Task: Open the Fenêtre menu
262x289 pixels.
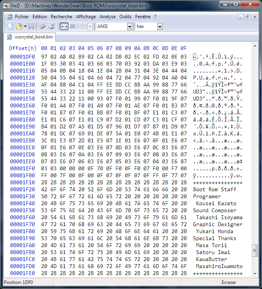Action: click(143, 17)
